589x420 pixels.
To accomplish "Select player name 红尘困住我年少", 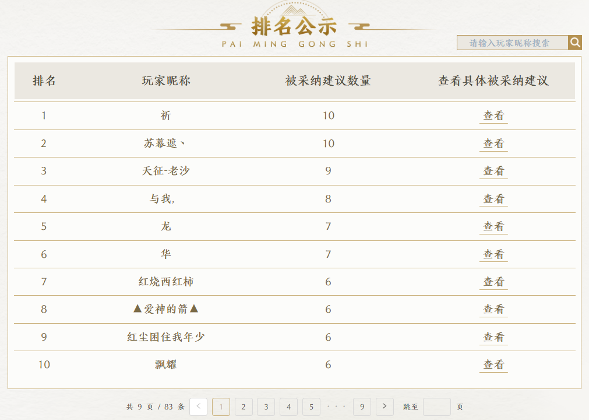I will (x=165, y=337).
